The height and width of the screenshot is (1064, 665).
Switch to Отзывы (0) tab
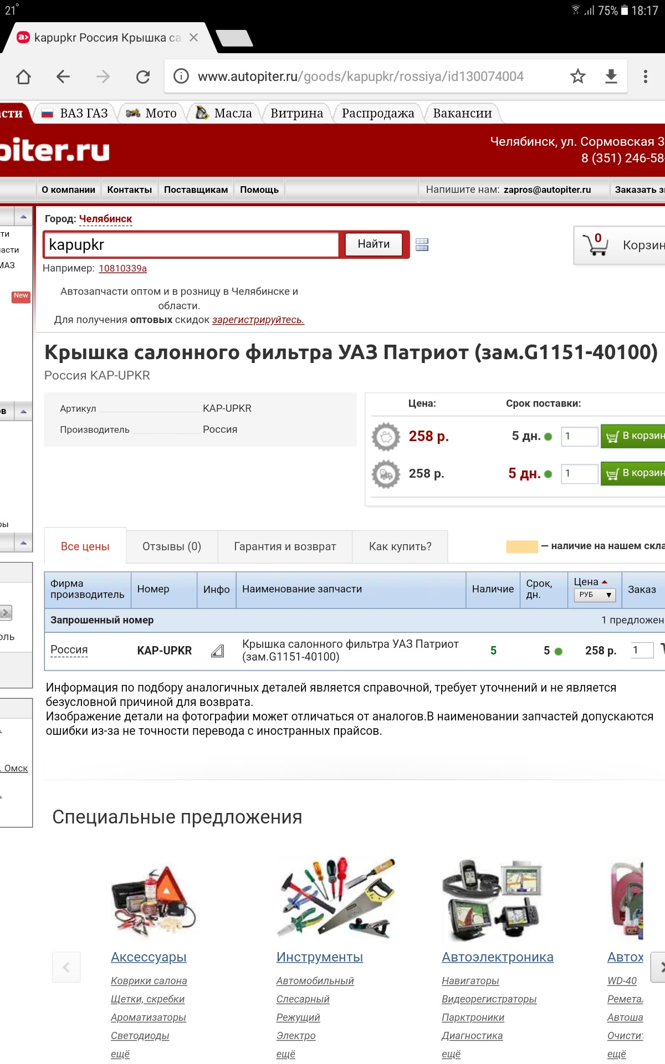coord(172,546)
